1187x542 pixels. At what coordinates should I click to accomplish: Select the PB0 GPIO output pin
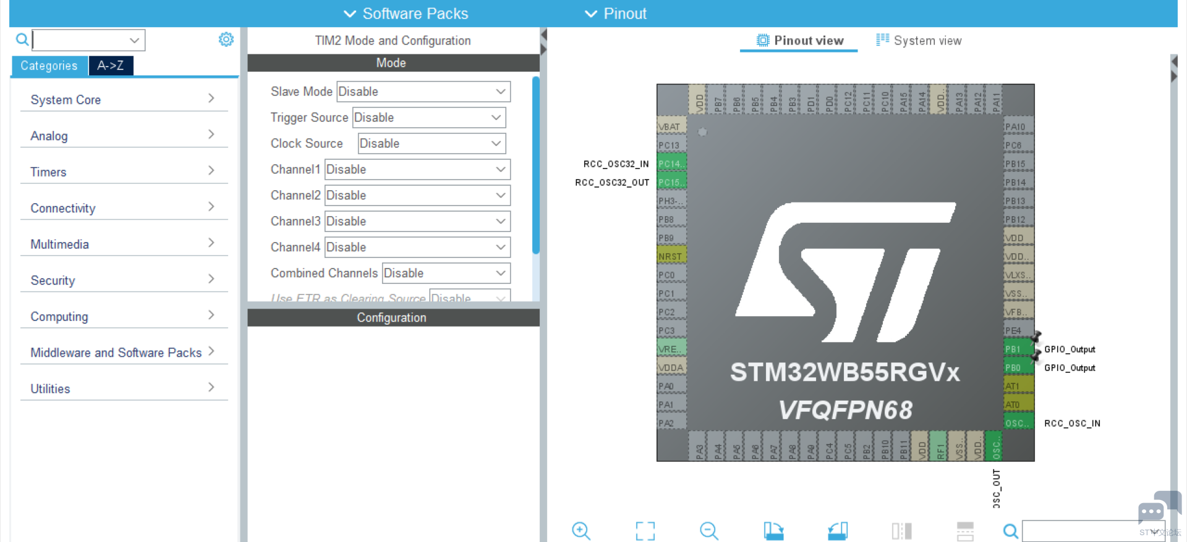1018,367
